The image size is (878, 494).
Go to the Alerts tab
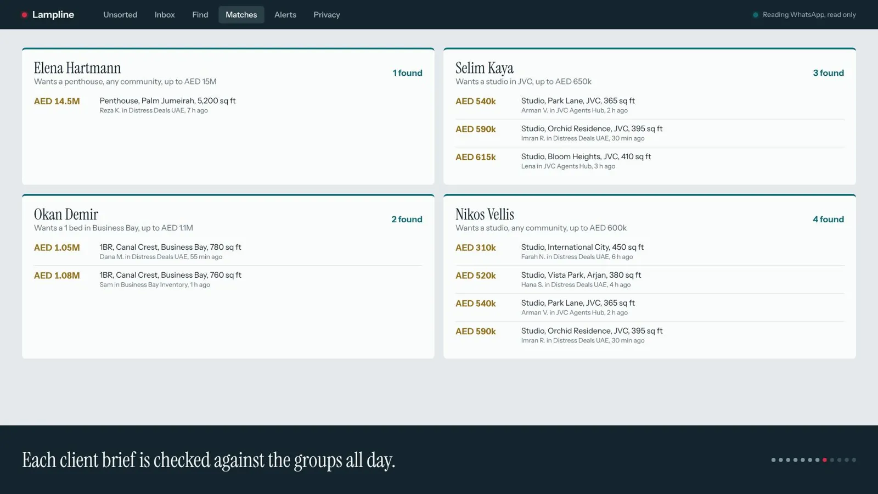285,15
